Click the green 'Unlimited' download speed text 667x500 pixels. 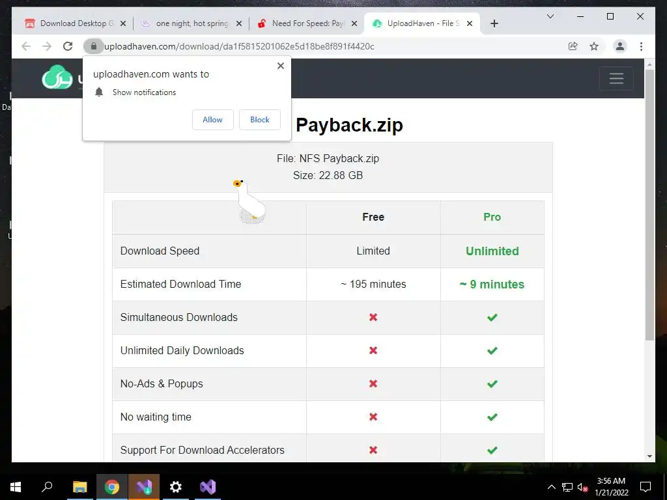point(492,251)
